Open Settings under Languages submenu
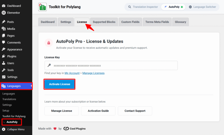Screen dimensions: 224x135 (7, 105)
